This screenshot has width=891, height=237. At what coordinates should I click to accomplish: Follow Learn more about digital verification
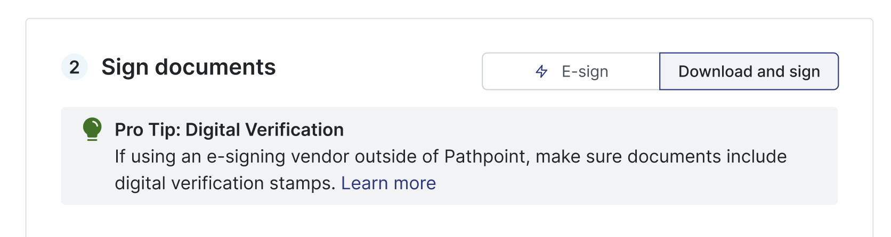[388, 183]
